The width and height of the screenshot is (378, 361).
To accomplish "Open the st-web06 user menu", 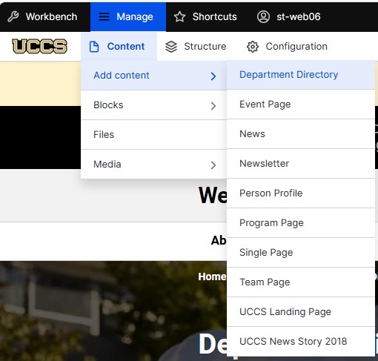I will (289, 17).
